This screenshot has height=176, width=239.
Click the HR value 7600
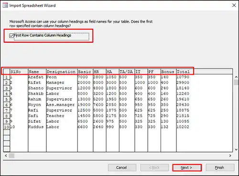coord(98,105)
